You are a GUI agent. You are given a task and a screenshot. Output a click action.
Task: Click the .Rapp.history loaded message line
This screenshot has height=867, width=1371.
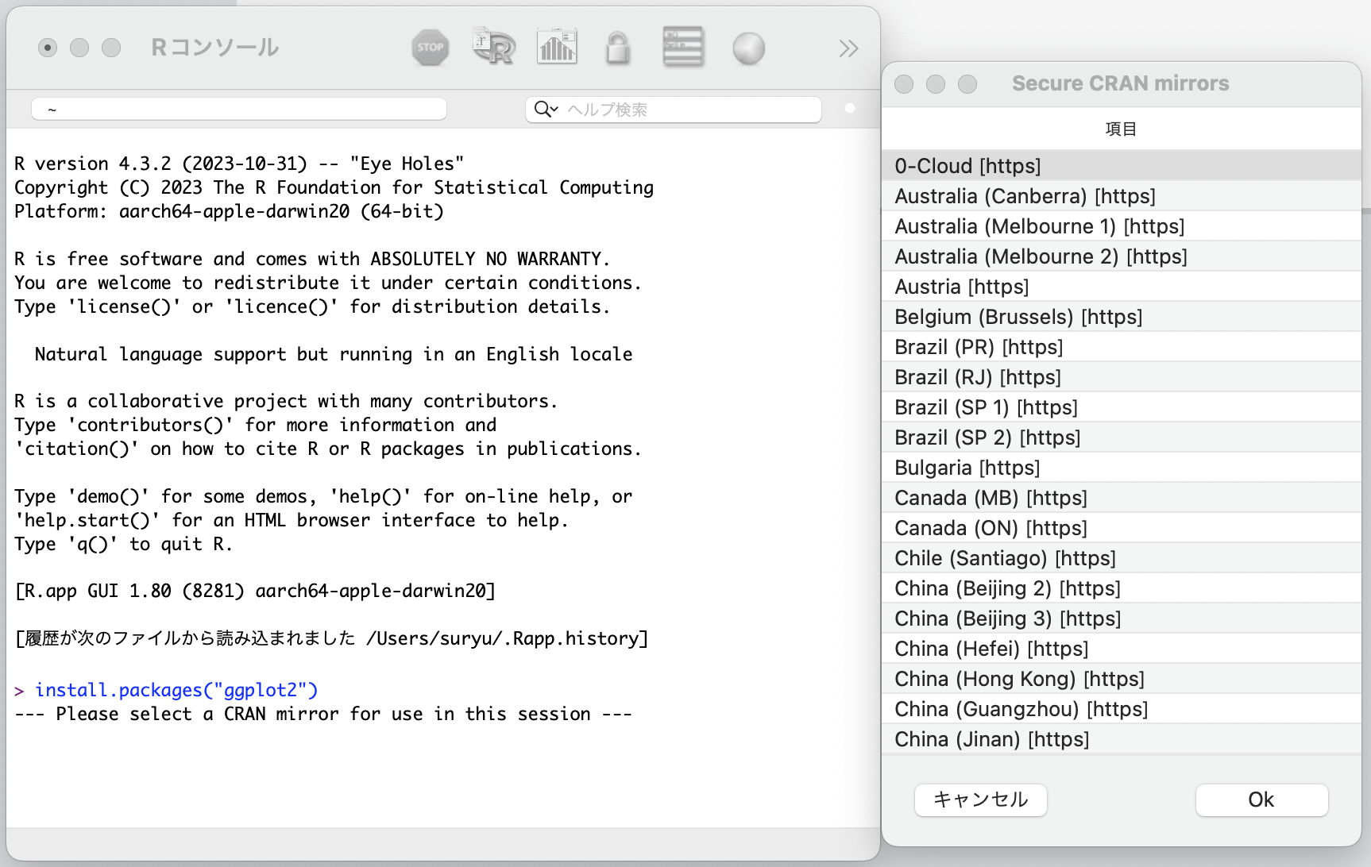click(x=332, y=638)
